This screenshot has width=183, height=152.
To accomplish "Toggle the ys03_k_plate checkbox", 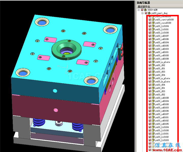I will pyautogui.click(x=150, y=81).
